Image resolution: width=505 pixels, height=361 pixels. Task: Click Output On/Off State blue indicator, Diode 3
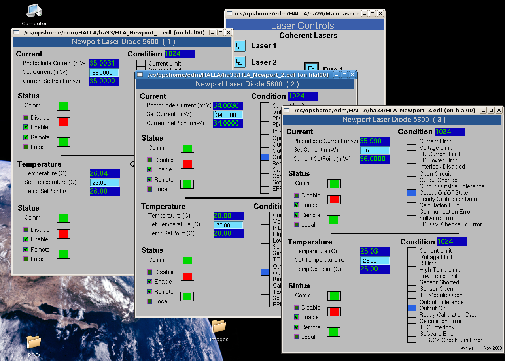[411, 193]
